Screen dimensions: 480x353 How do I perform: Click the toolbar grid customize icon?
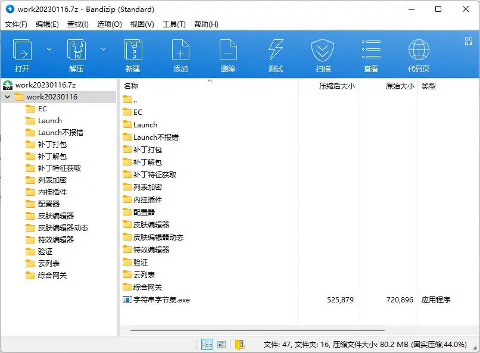click(x=468, y=41)
